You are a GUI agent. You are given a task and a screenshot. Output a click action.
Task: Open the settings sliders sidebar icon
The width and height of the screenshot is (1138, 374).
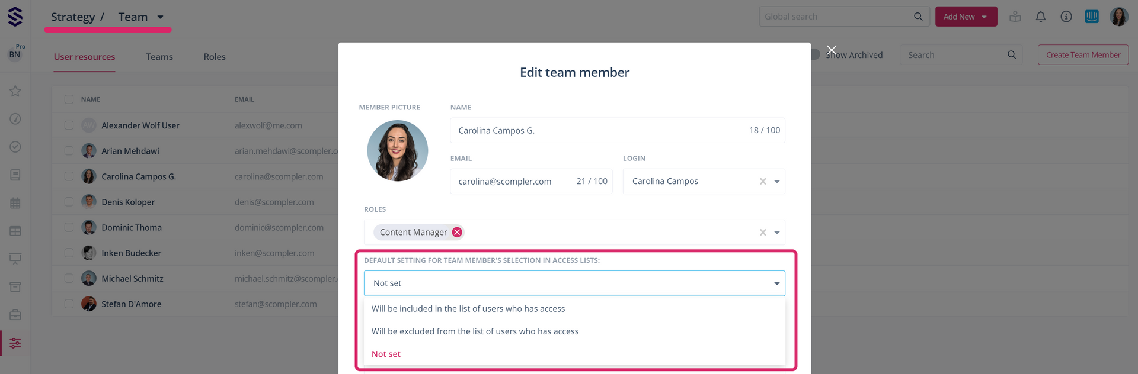(15, 343)
